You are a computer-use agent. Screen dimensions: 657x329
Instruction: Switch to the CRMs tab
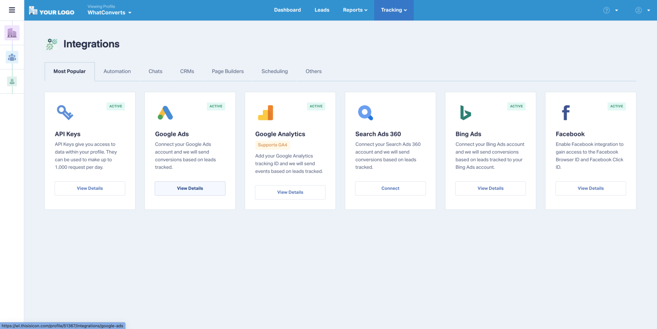pyautogui.click(x=187, y=71)
